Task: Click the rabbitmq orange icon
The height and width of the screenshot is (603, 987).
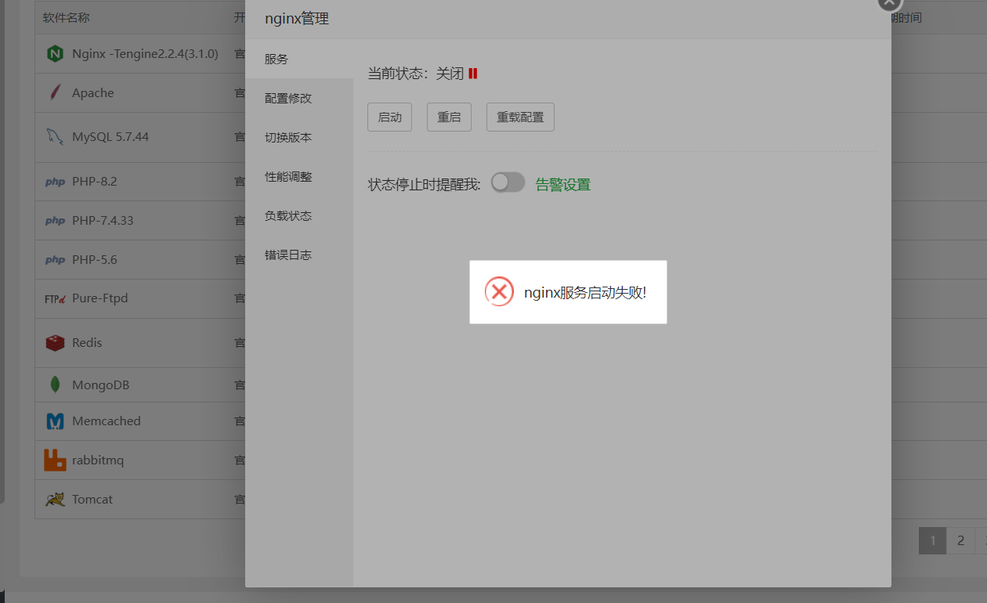Action: (55, 460)
